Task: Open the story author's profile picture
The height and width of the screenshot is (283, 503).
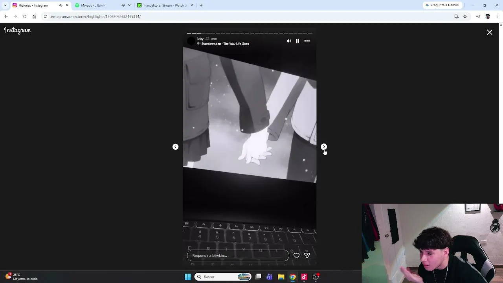Action: coord(191,41)
